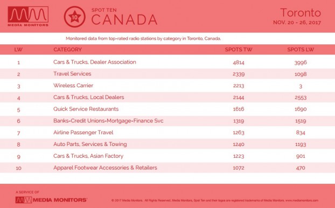Click the footer Media Monitors logo icon
335x208 pixels.
coord(24,200)
